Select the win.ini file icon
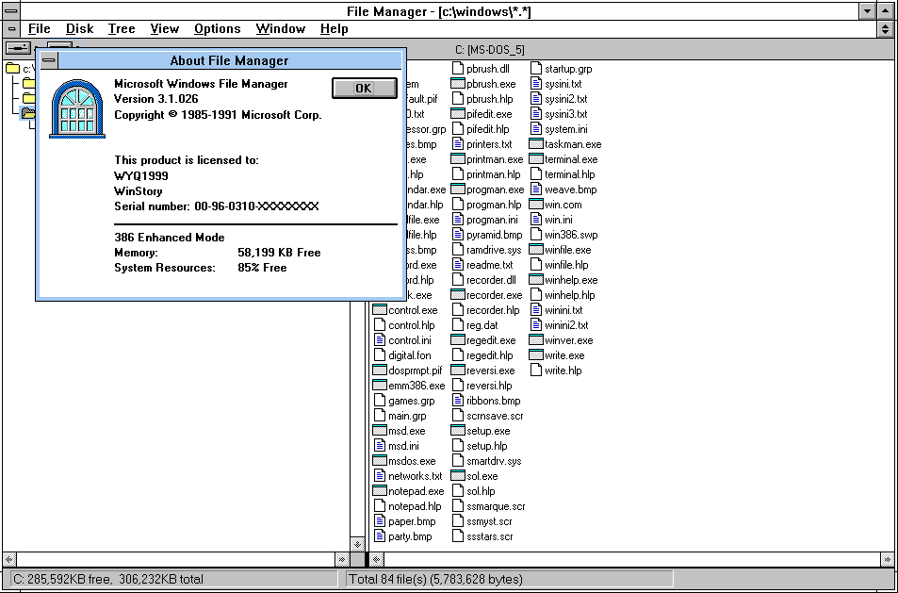 536,220
